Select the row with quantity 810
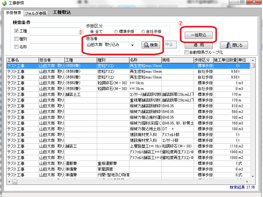 (x=128, y=106)
